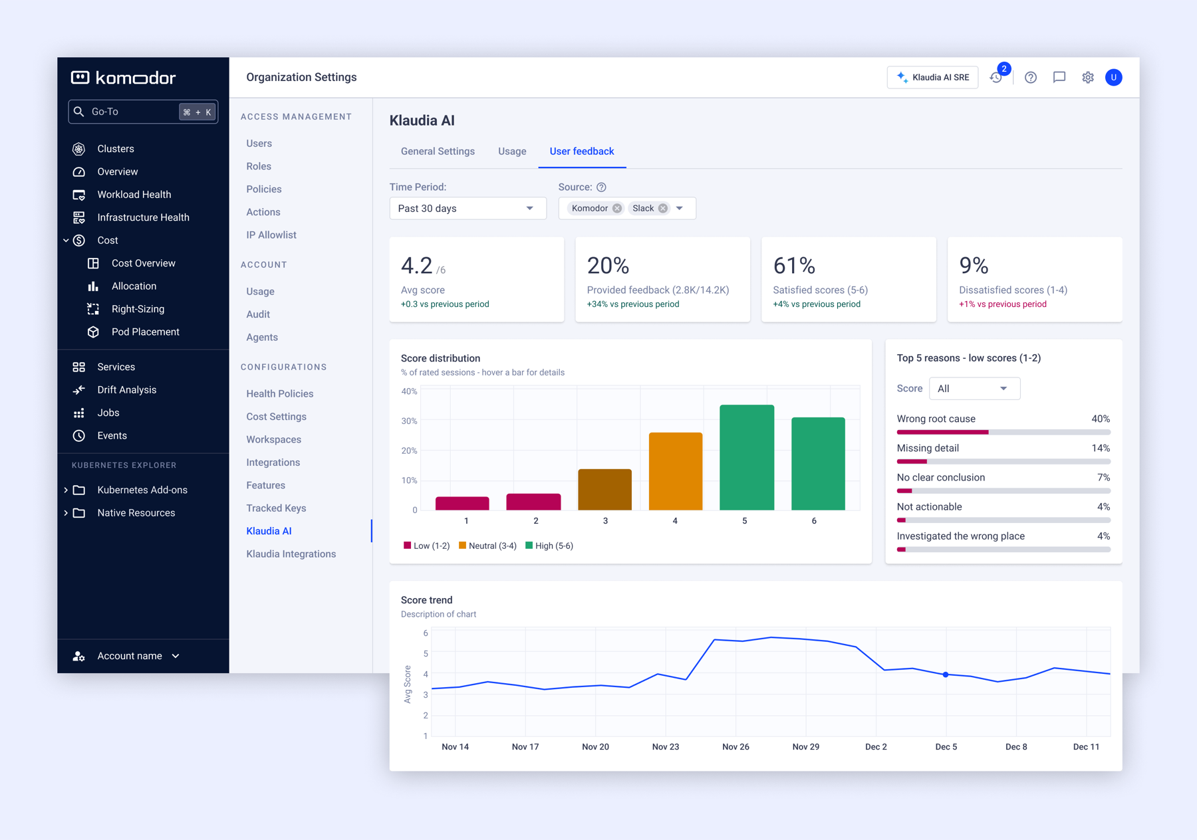Click the Go-To search field

pos(142,112)
